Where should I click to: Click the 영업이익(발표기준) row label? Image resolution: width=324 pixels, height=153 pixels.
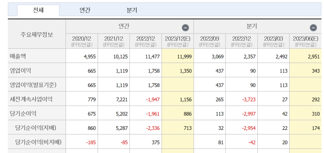(33, 85)
